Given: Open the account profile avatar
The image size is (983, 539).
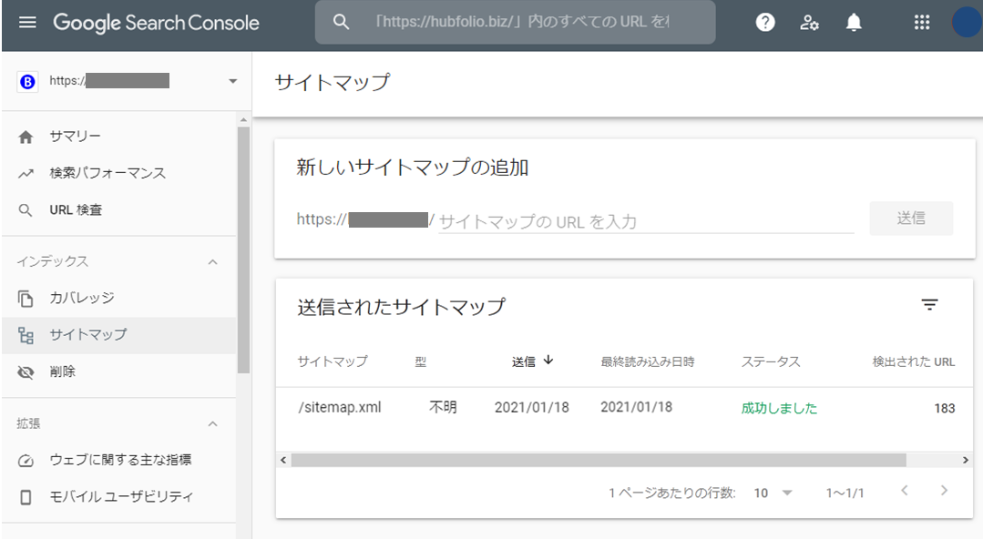Looking at the screenshot, I should tap(967, 23).
